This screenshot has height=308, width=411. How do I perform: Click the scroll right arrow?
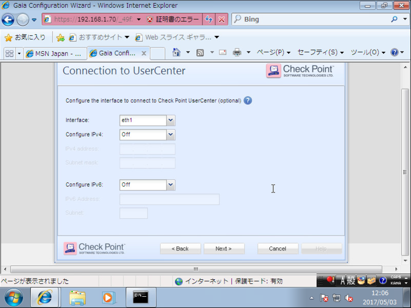click(396, 269)
